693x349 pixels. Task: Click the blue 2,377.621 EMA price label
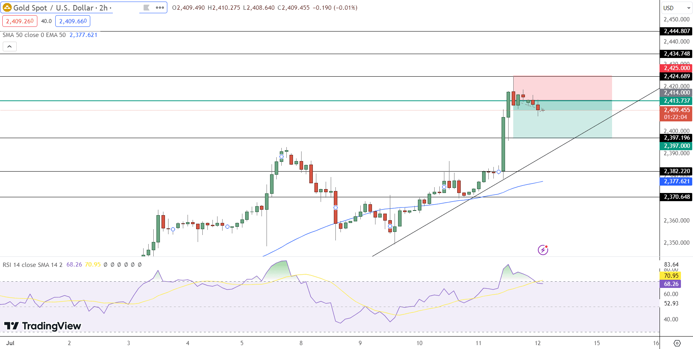pyautogui.click(x=677, y=181)
